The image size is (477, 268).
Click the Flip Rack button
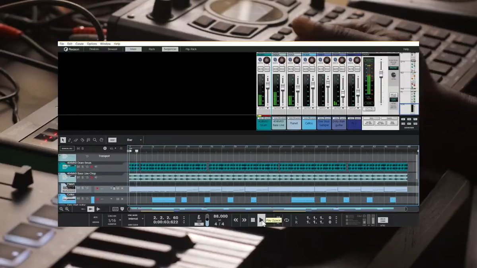click(191, 49)
